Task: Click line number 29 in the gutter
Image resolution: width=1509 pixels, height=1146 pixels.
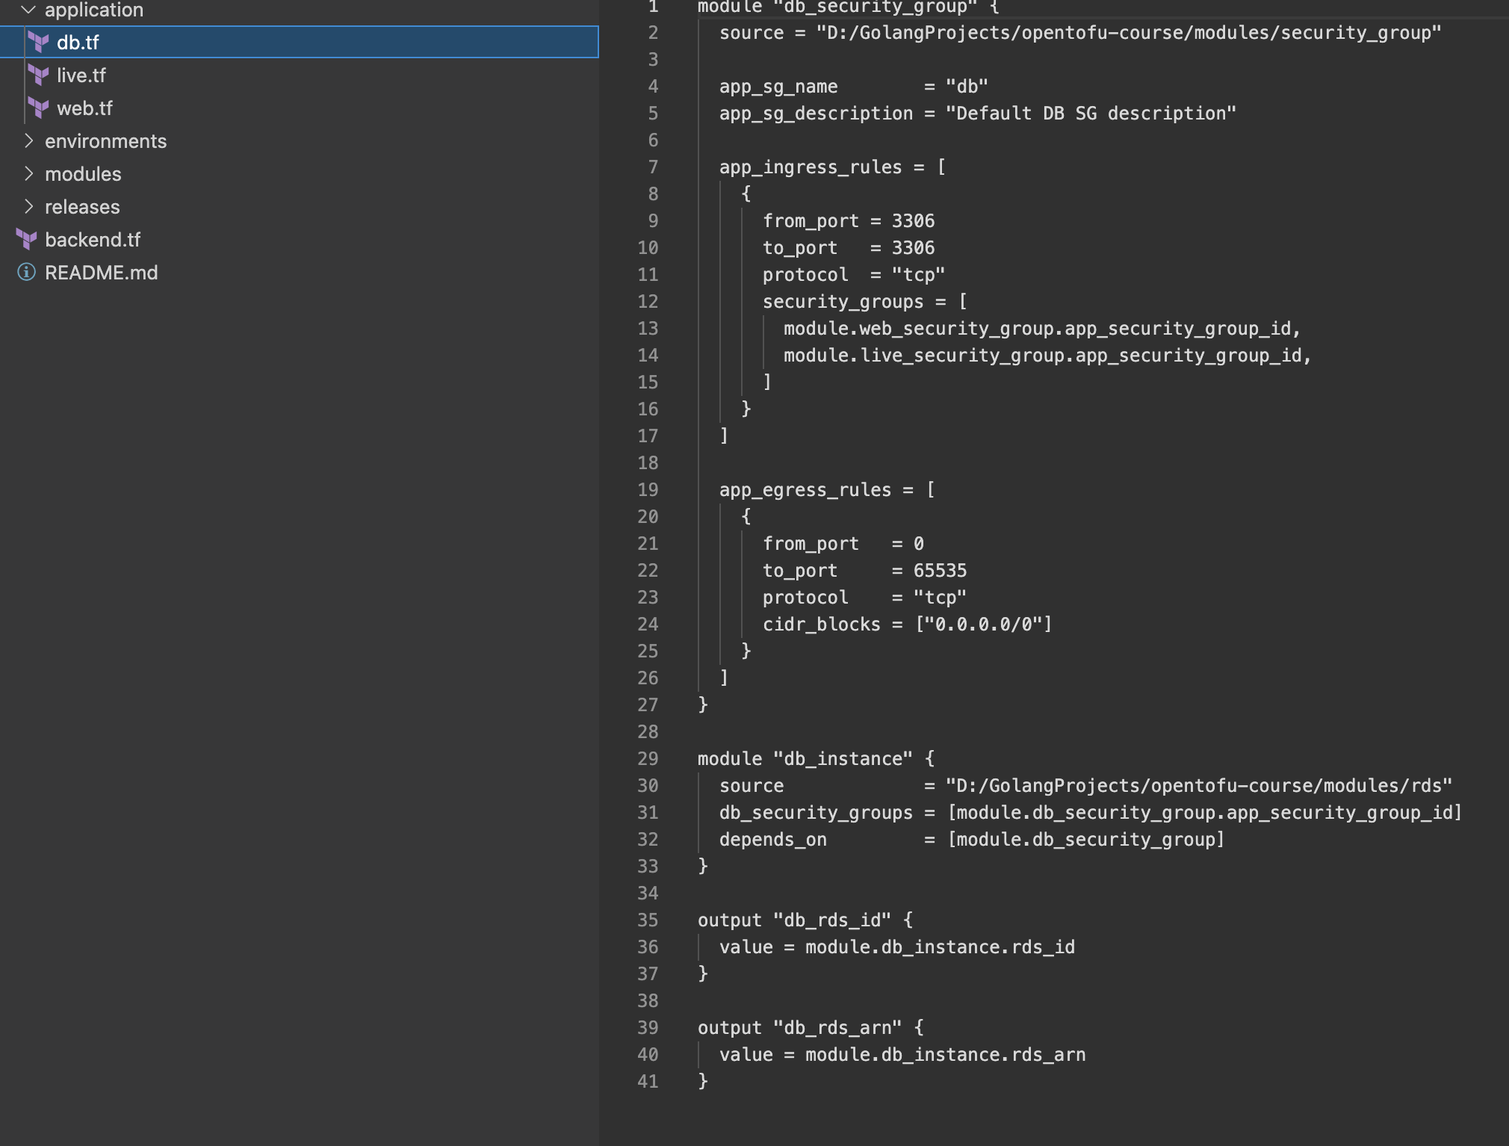Action: coord(648,759)
